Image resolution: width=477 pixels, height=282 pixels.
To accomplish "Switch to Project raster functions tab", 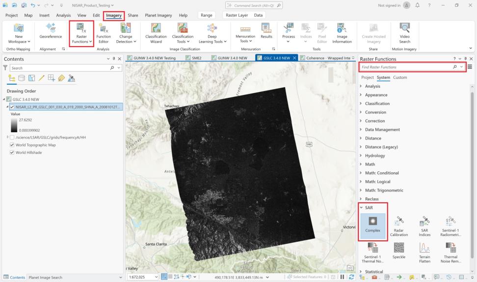I will click(368, 77).
